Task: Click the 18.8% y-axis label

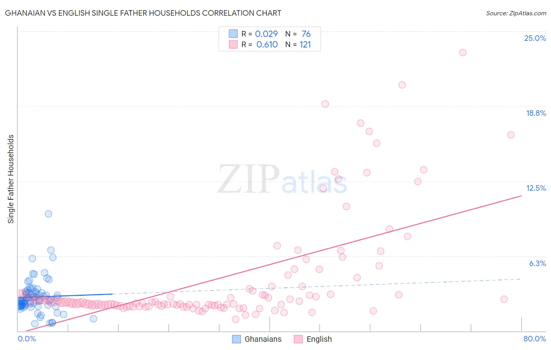Action: [536, 113]
